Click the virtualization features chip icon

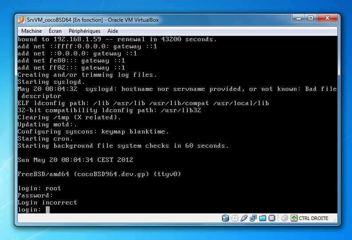(272, 218)
